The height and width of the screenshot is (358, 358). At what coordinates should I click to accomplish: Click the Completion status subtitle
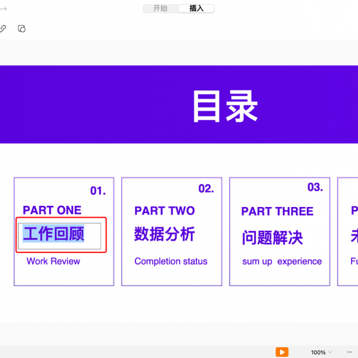(x=171, y=261)
